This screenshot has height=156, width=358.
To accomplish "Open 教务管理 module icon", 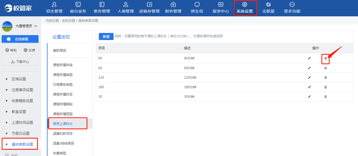I will [102, 5].
